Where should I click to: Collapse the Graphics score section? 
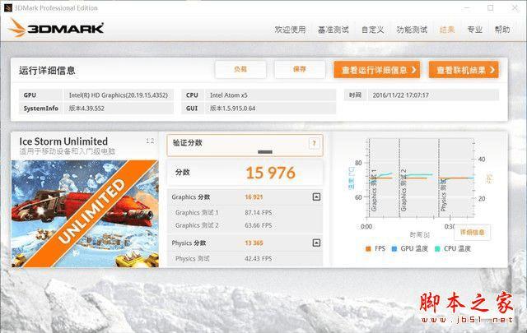tap(316, 197)
